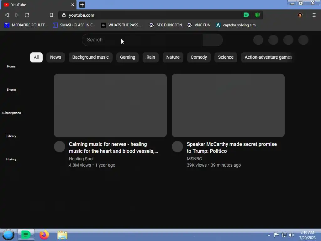Bookmark this page with the bookmark icon
The image size is (321, 241).
point(51,15)
